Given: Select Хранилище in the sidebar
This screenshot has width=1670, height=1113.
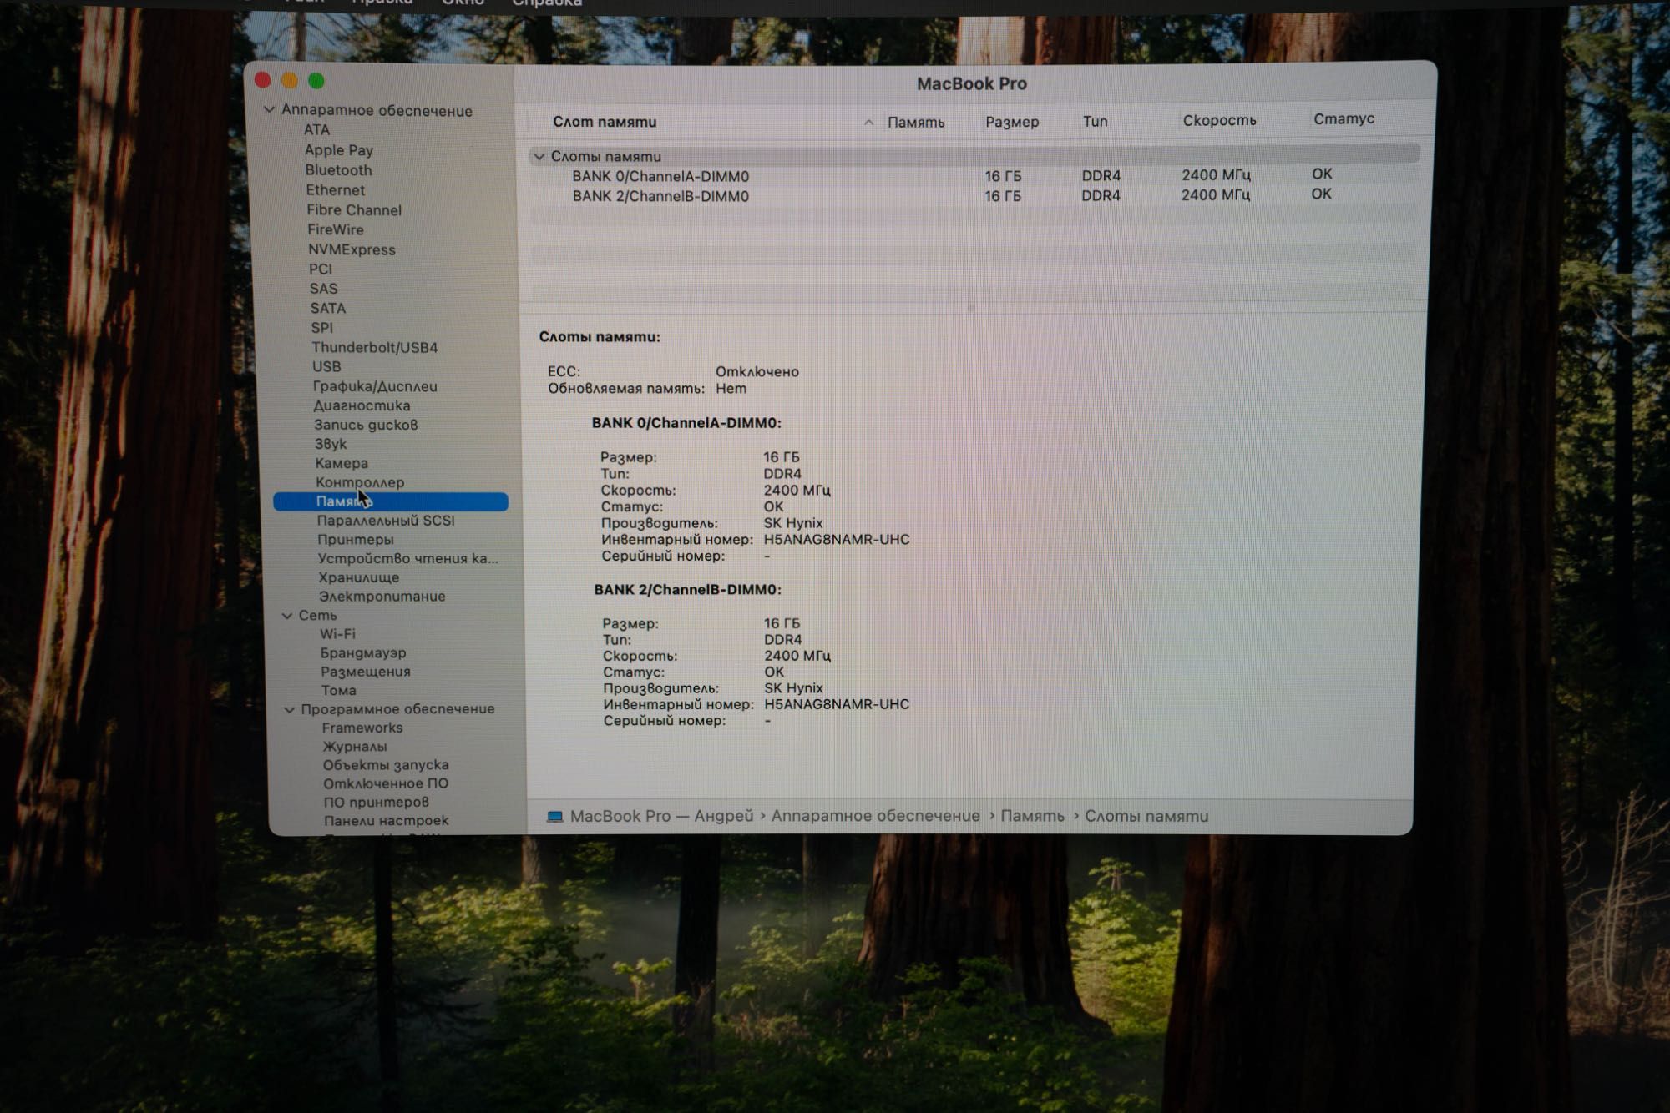Looking at the screenshot, I should 358,577.
